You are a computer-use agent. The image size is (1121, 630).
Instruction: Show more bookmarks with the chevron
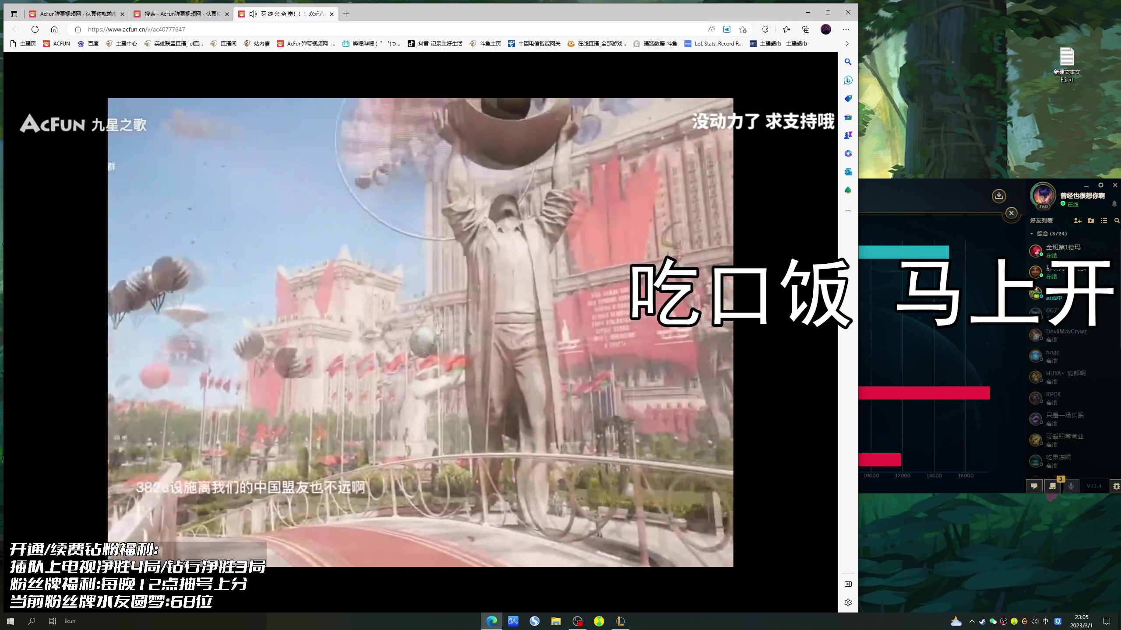(x=847, y=44)
